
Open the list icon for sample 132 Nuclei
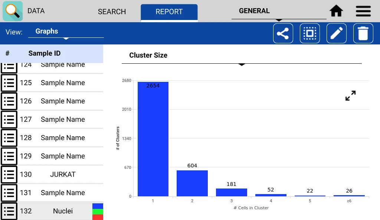pyautogui.click(x=9, y=211)
